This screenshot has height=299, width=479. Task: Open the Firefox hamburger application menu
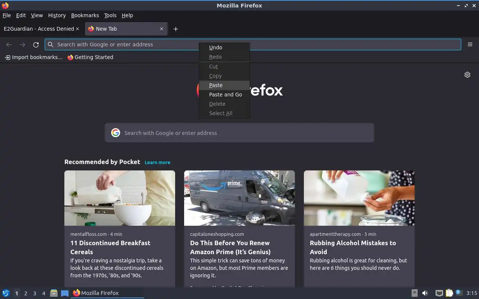[x=470, y=44]
